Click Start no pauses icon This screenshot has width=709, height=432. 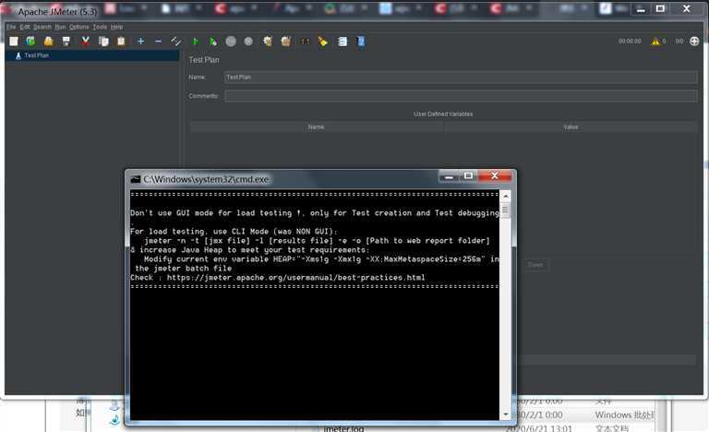pyautogui.click(x=213, y=42)
